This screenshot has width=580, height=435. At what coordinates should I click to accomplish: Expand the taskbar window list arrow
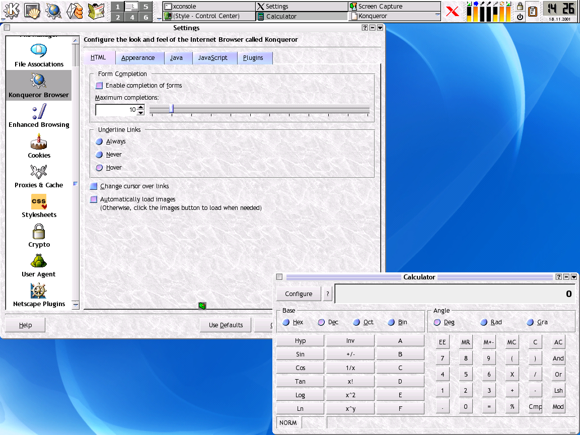click(x=438, y=16)
